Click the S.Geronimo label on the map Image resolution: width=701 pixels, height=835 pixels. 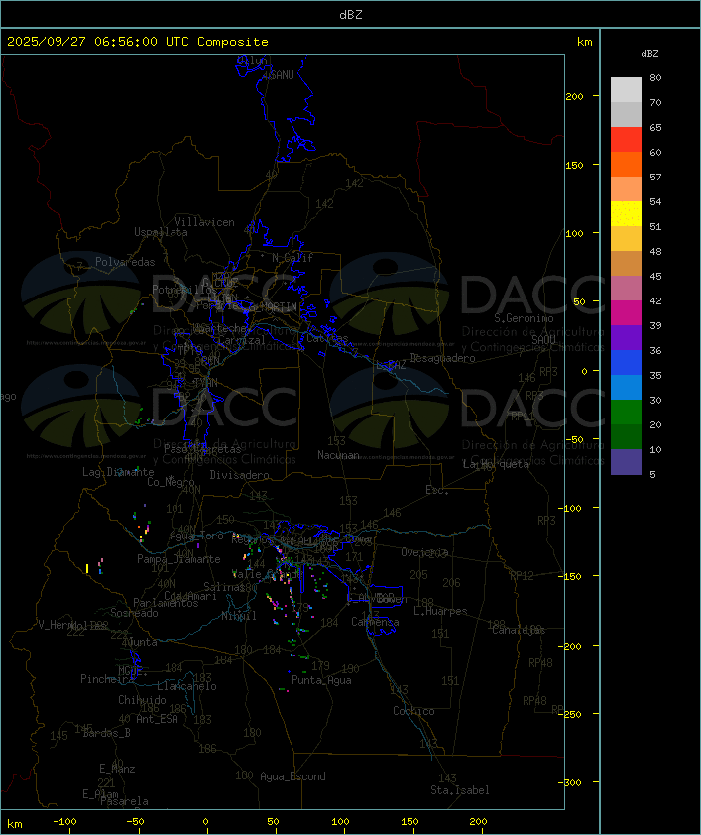tap(524, 318)
